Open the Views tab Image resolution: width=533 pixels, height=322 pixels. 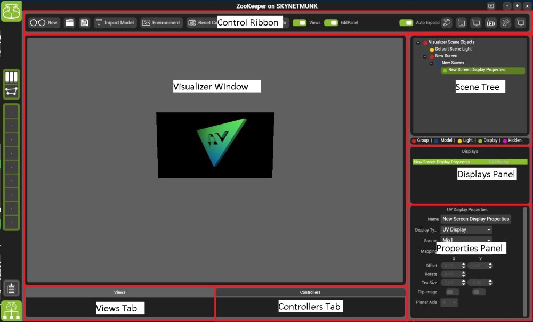click(x=119, y=292)
